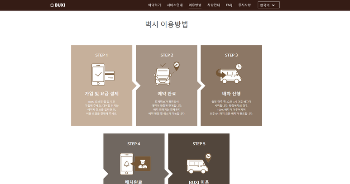
Task: Click the STEP 4 card label
Action: 134,144
